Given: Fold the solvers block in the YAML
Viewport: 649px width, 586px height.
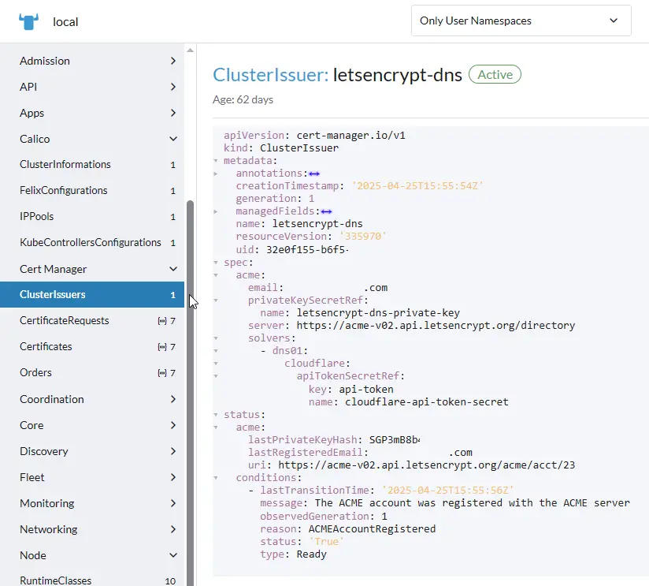Looking at the screenshot, I should [x=216, y=338].
